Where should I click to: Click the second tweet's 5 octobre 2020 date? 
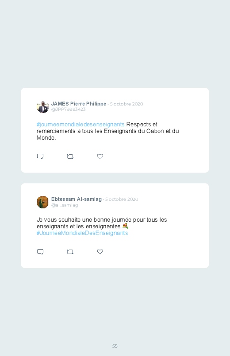(x=122, y=200)
